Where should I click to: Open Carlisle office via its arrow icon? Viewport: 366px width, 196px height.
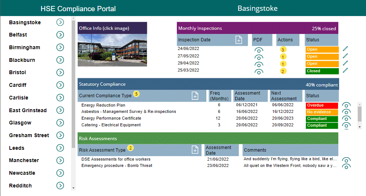60,98
